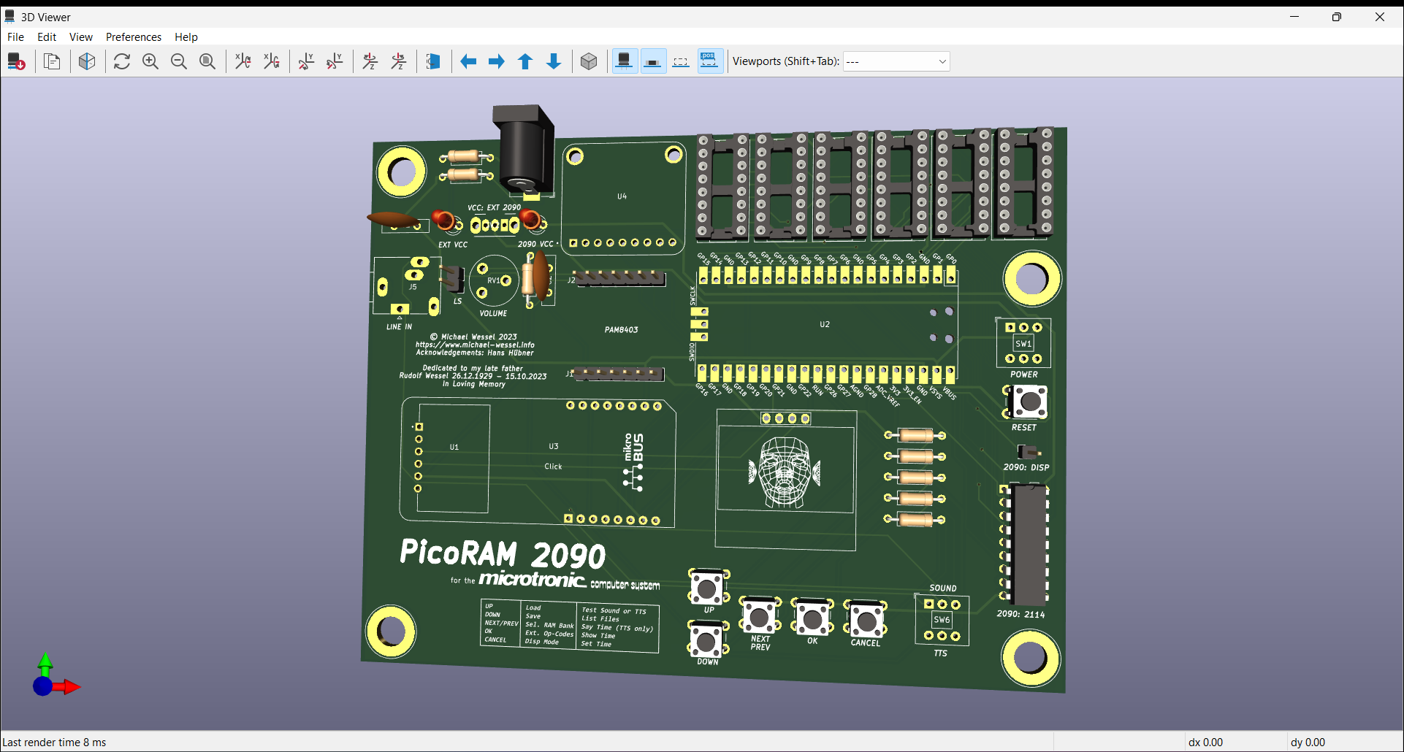Click 'Last render time 8 ms' status
This screenshot has width=1404, height=752.
pyautogui.click(x=55, y=743)
